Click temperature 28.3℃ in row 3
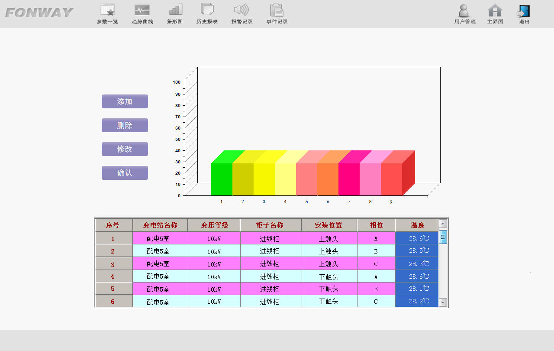 point(419,263)
